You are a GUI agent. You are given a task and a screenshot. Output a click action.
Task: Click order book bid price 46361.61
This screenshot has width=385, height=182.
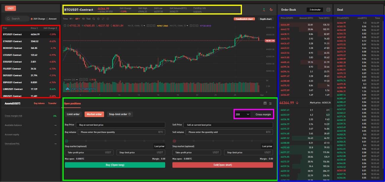coord(285,110)
